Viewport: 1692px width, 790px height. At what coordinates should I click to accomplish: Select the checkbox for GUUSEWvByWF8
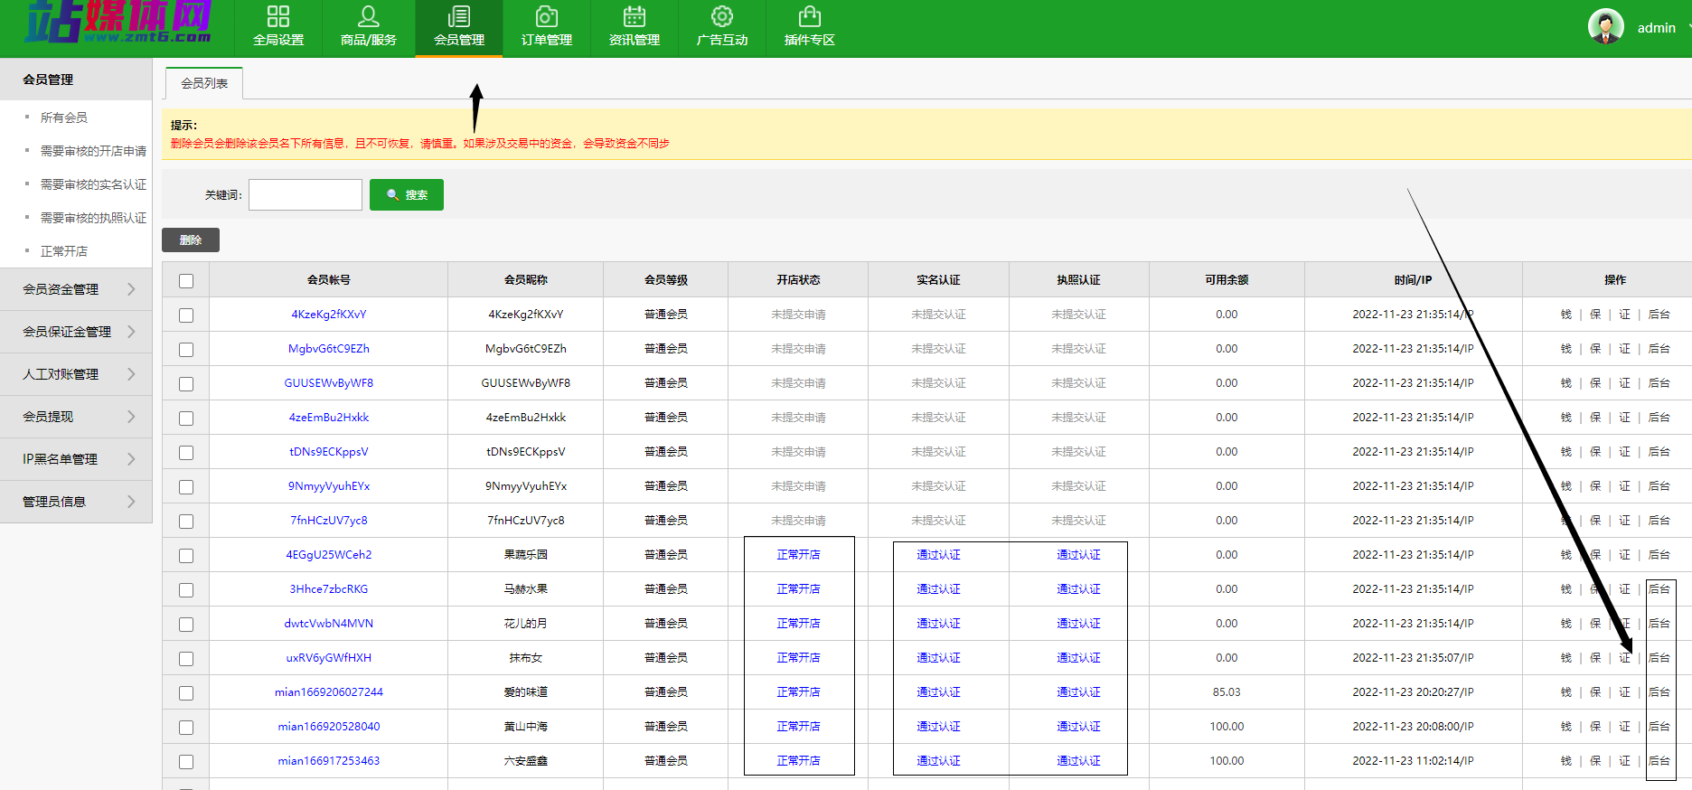(x=186, y=384)
